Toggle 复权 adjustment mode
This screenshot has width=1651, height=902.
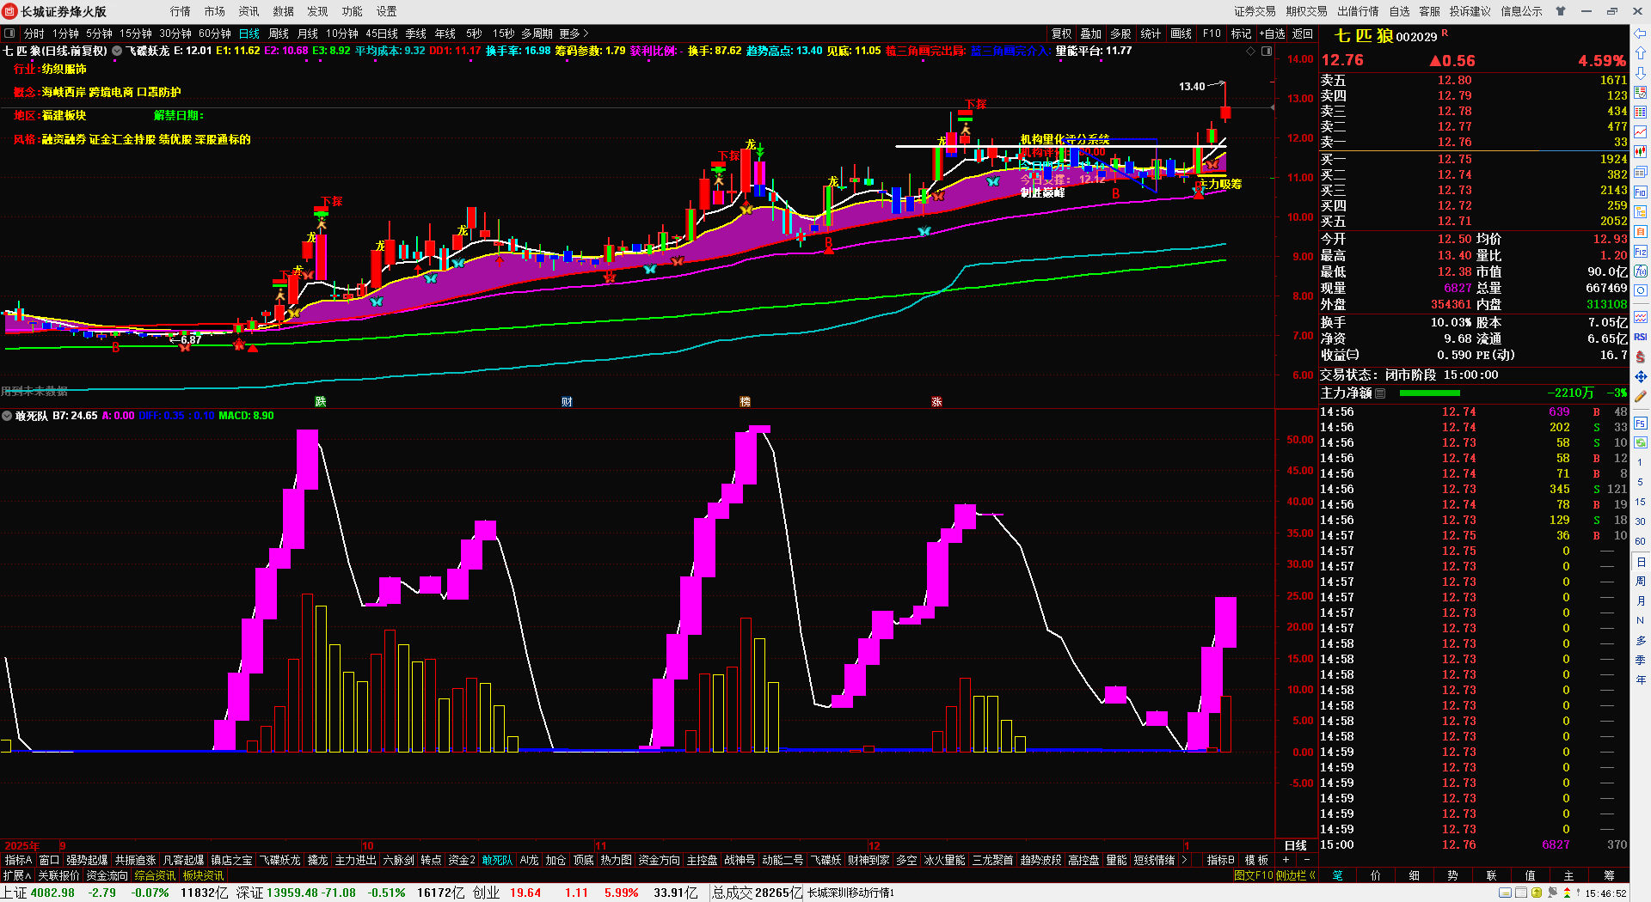pyautogui.click(x=1062, y=34)
